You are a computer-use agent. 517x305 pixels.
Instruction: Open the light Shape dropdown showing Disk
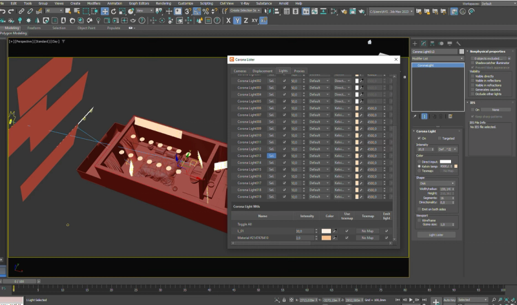tap(437, 183)
